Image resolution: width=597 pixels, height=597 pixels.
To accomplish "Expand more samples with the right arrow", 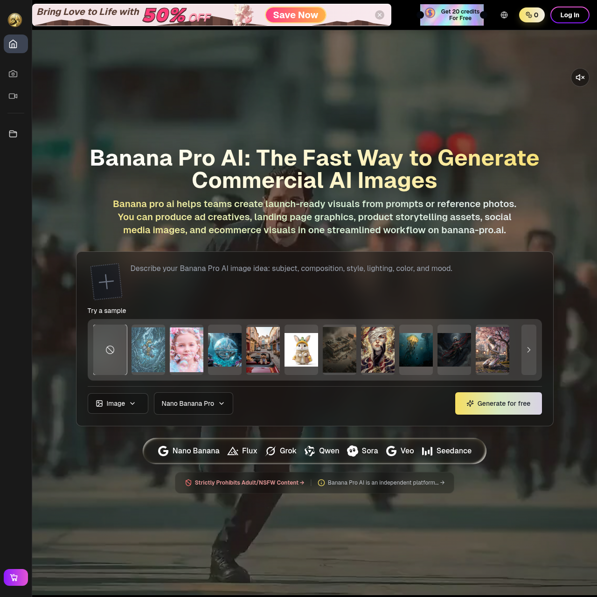I will click(528, 349).
